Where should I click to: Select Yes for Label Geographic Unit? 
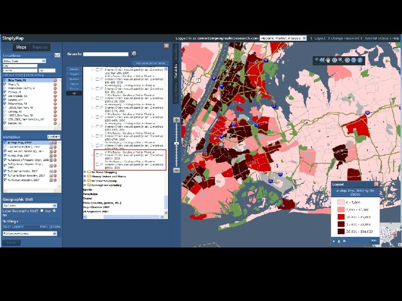point(42,211)
